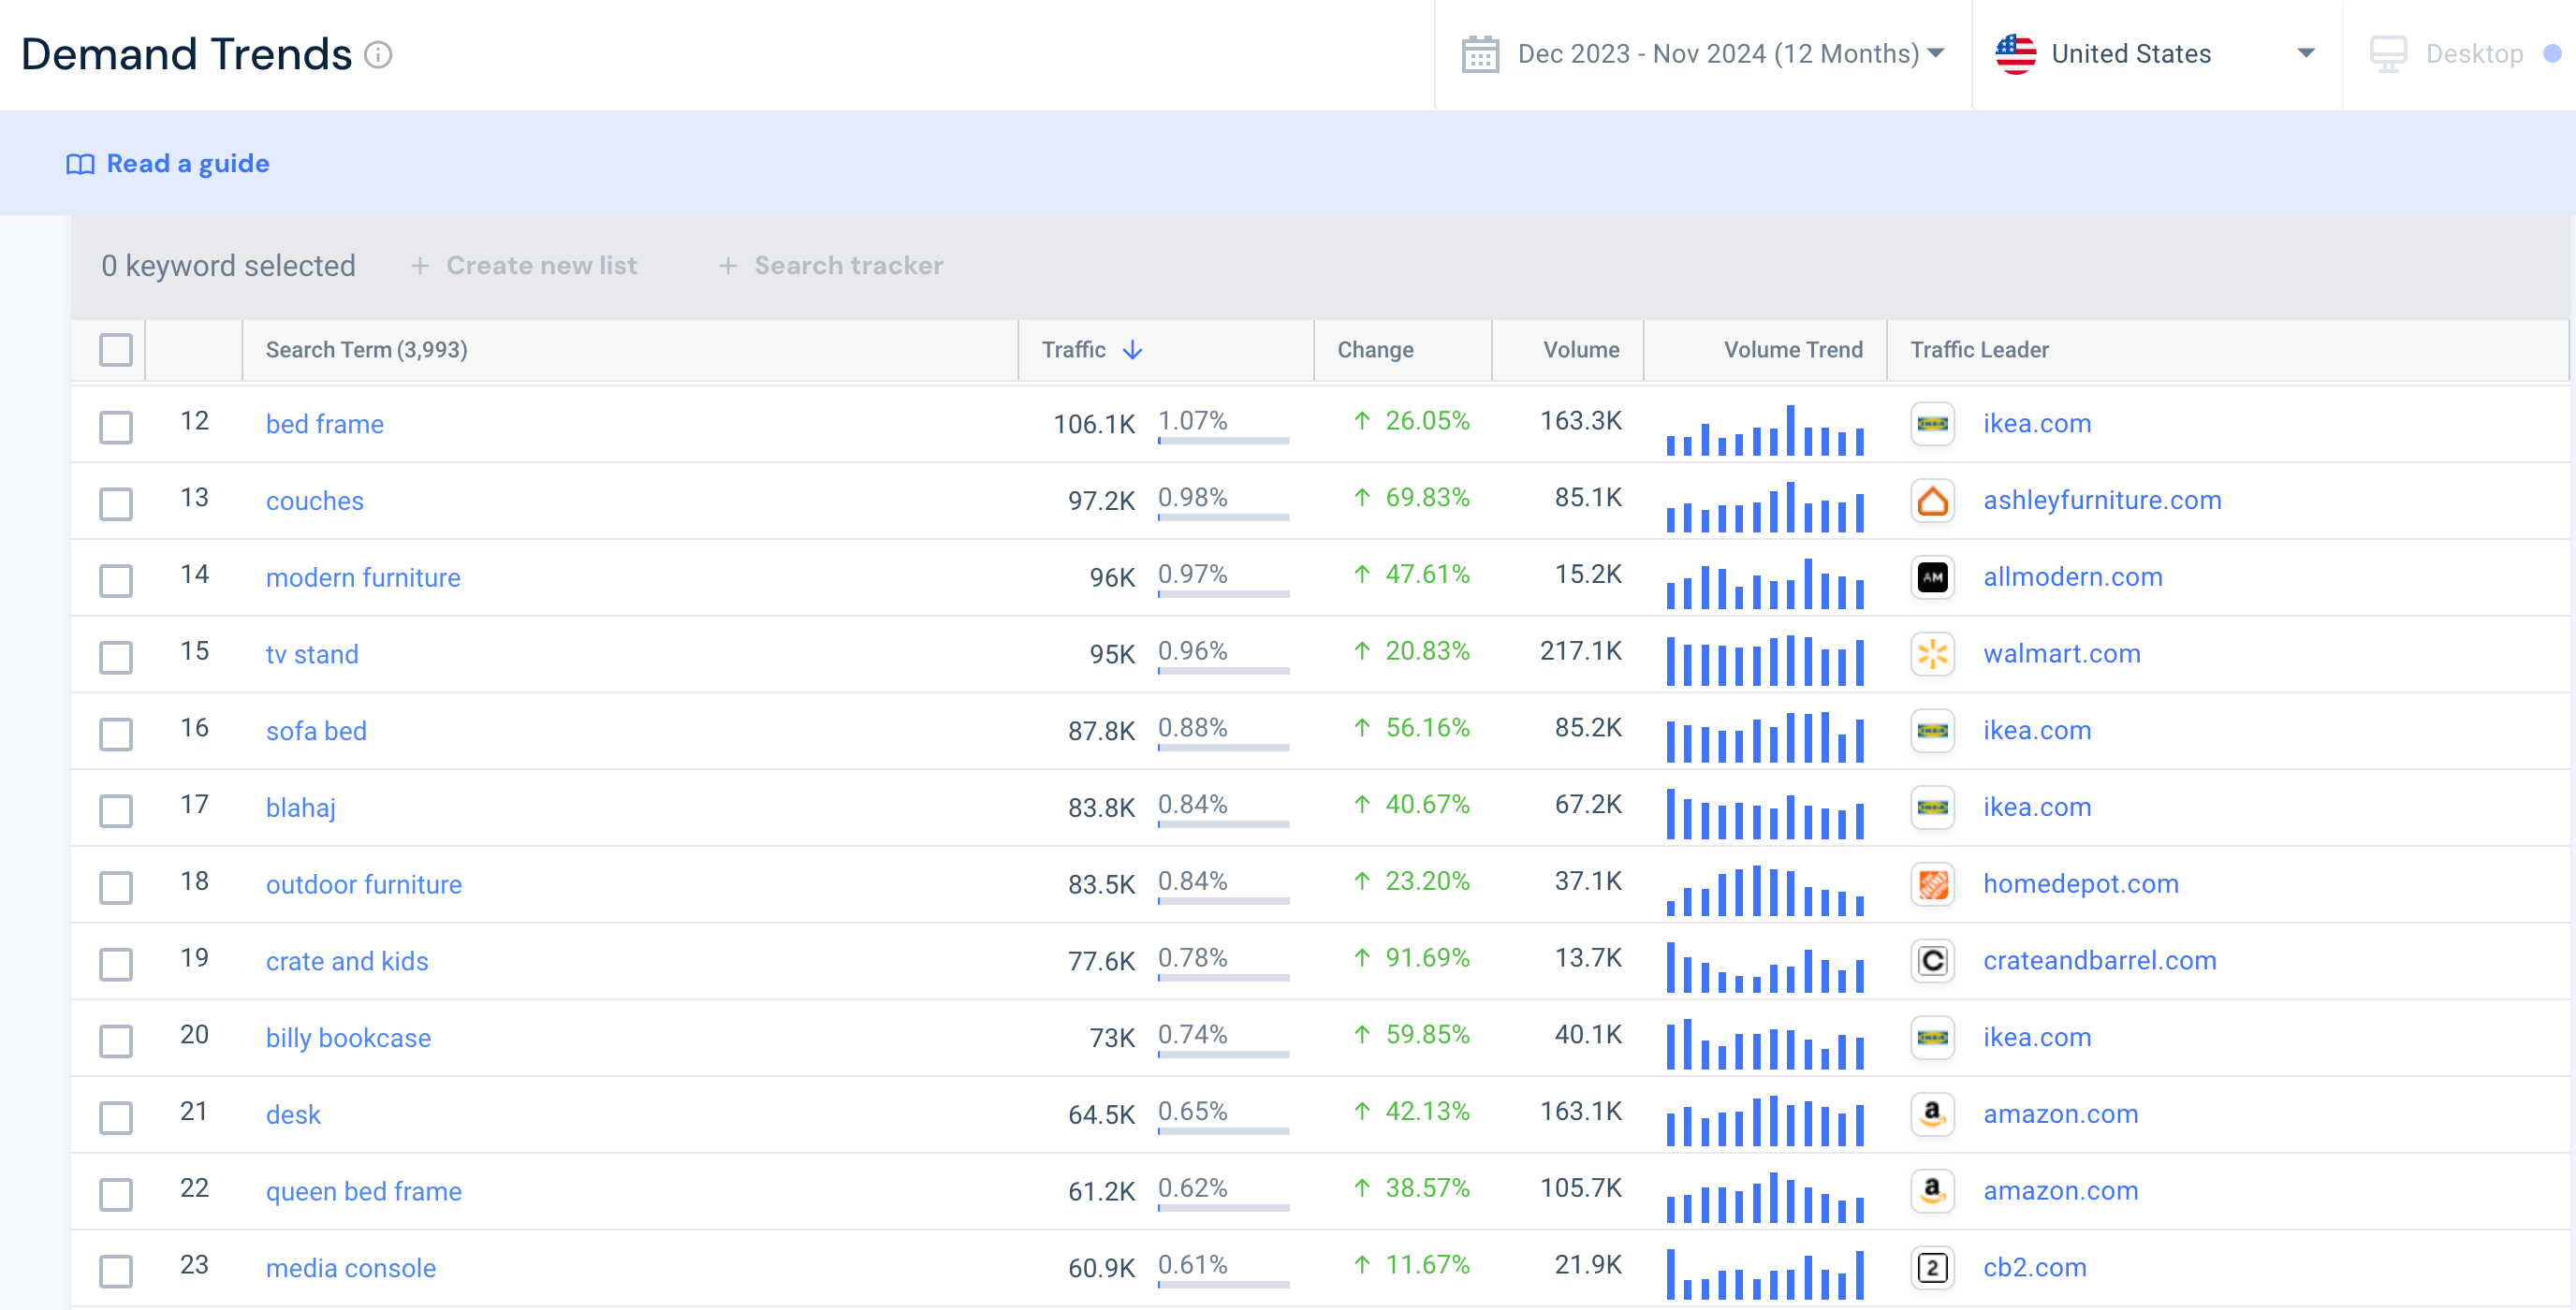Select Create new list
Image resolution: width=2576 pixels, height=1310 pixels.
(525, 265)
